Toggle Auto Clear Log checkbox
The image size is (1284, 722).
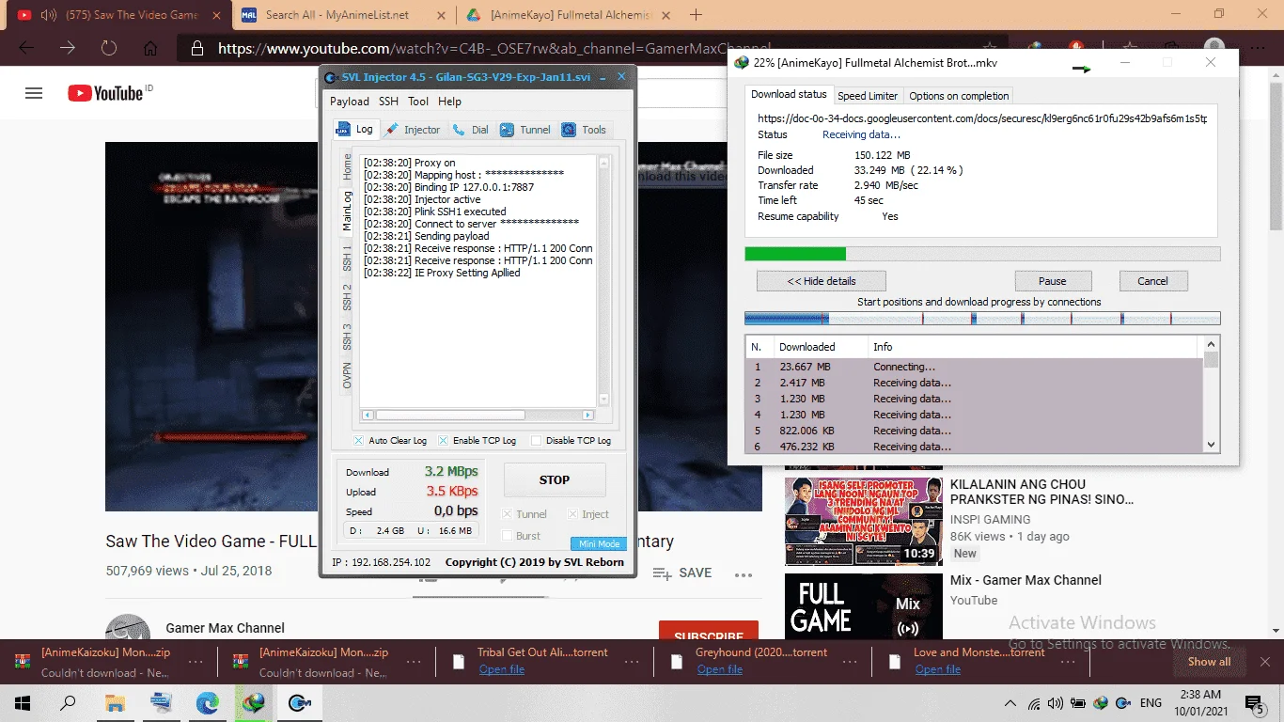(359, 440)
